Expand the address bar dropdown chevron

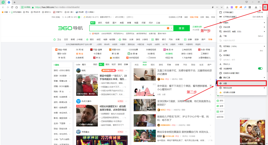pos(222,7)
